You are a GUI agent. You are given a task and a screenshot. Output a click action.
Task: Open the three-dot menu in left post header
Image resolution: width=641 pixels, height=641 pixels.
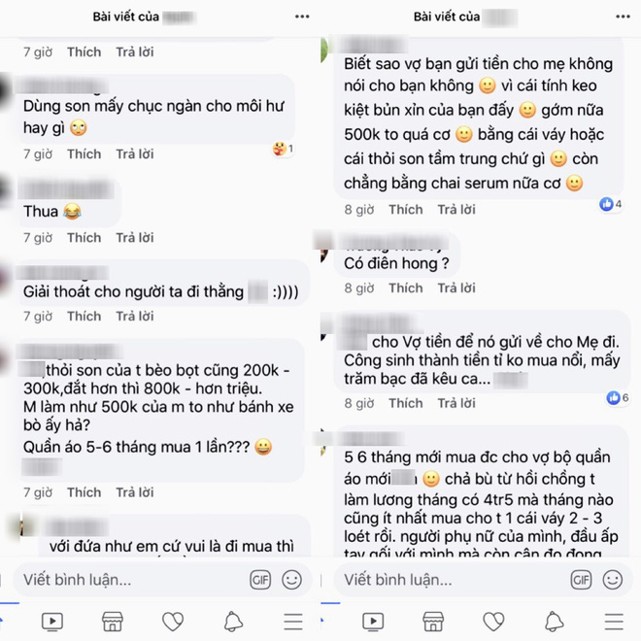point(302,17)
